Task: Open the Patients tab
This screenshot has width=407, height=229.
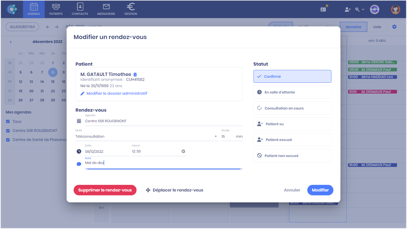Action: tap(56, 9)
